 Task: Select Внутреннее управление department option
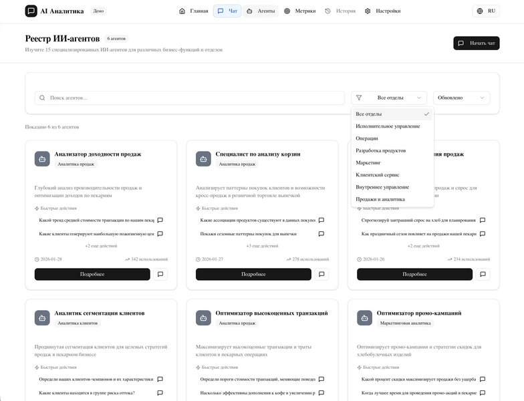(392, 187)
